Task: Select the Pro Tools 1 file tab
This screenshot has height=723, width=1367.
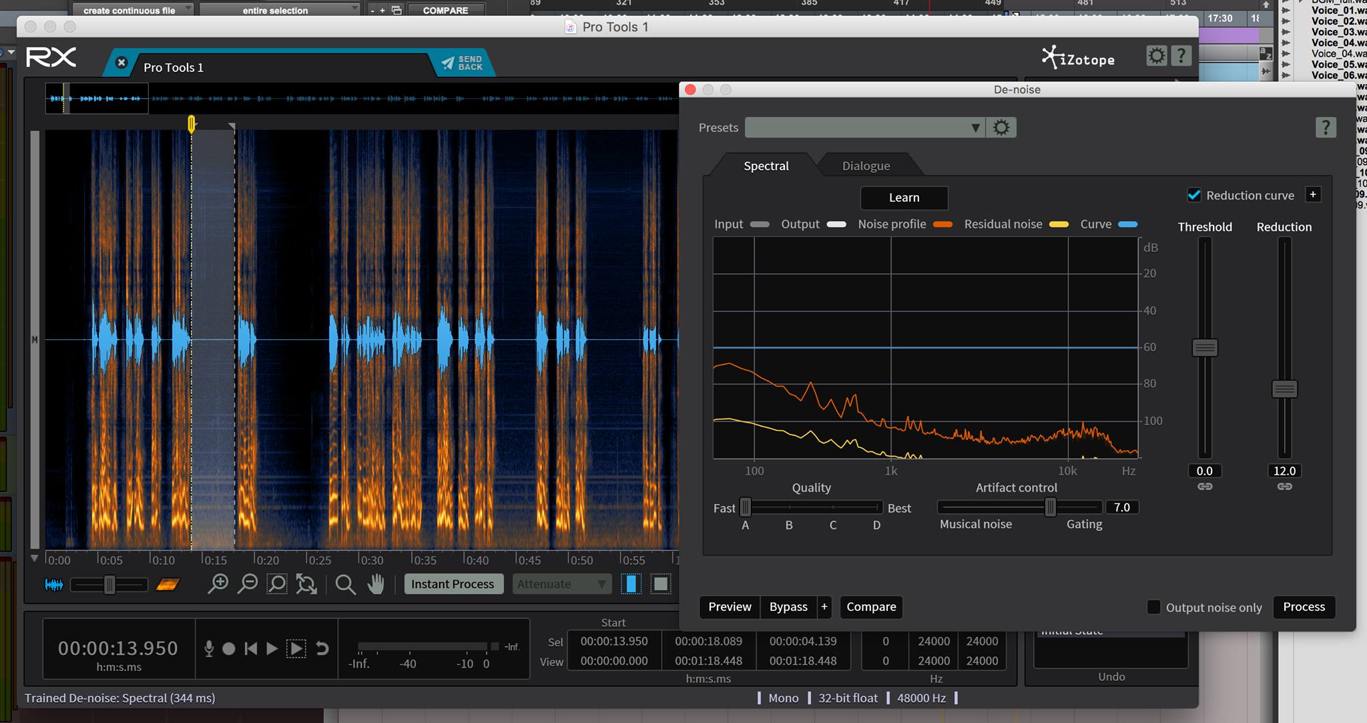Action: 174,67
